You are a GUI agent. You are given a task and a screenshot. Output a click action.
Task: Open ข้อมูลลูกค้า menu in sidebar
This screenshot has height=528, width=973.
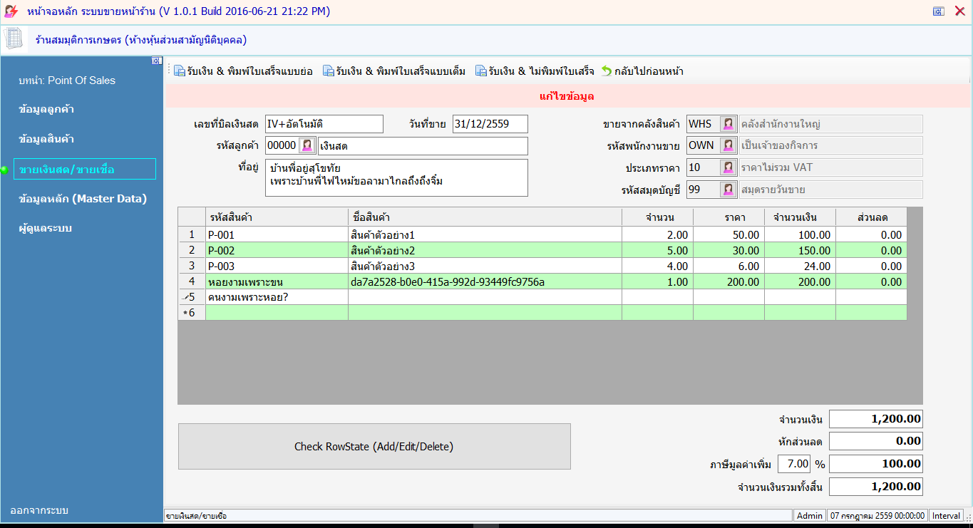[x=47, y=109]
